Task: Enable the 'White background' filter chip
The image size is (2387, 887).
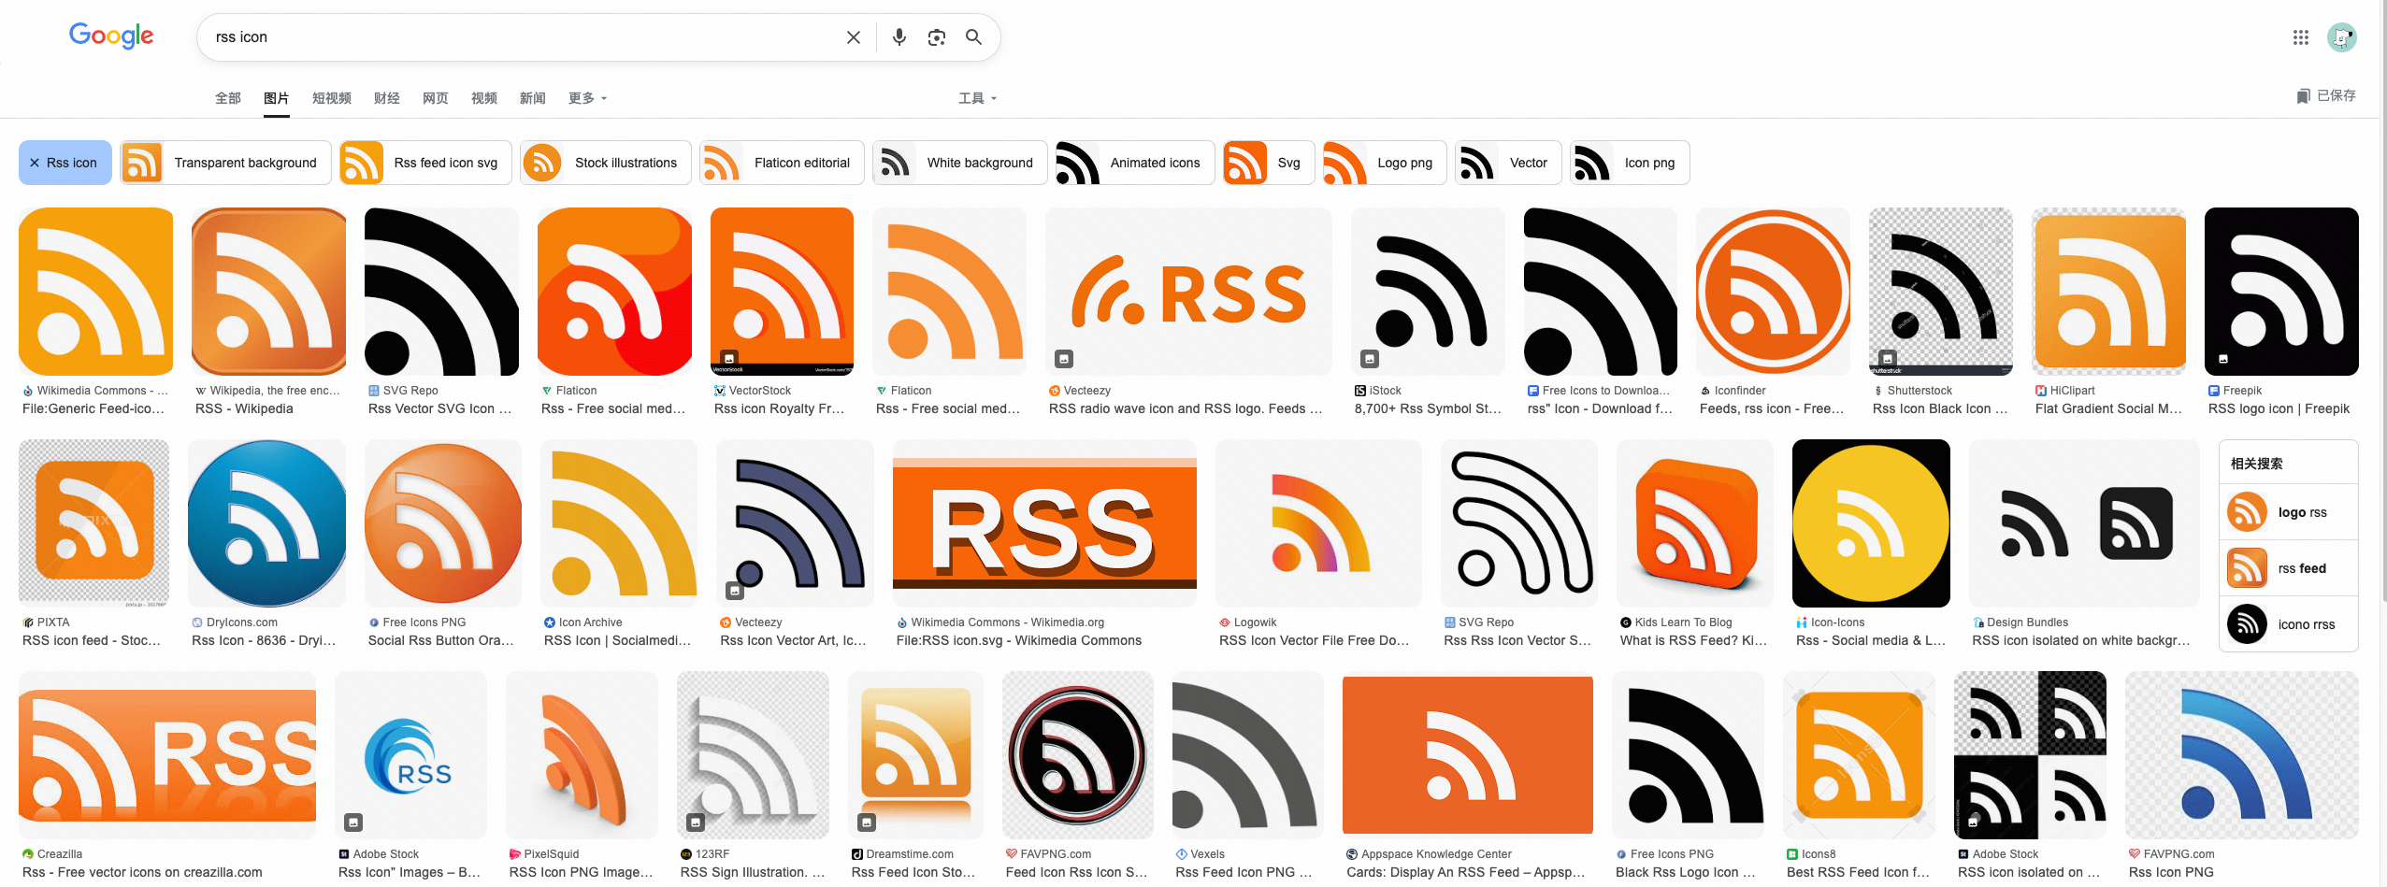Action: pos(959,163)
